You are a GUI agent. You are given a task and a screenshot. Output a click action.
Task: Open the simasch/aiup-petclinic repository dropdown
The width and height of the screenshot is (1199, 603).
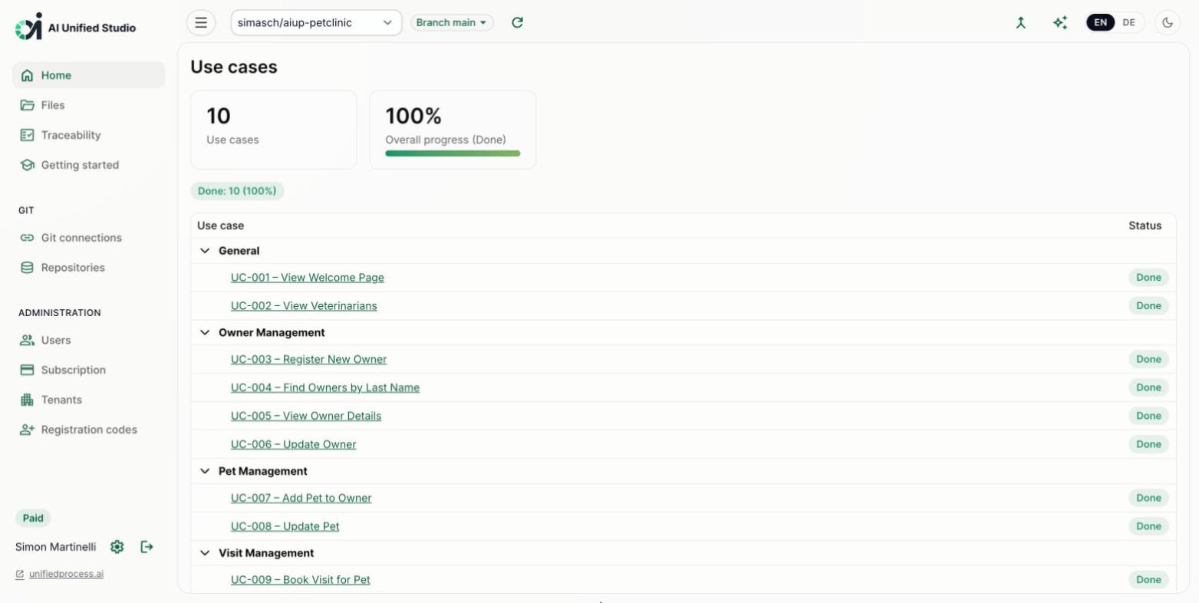pyautogui.click(x=316, y=22)
